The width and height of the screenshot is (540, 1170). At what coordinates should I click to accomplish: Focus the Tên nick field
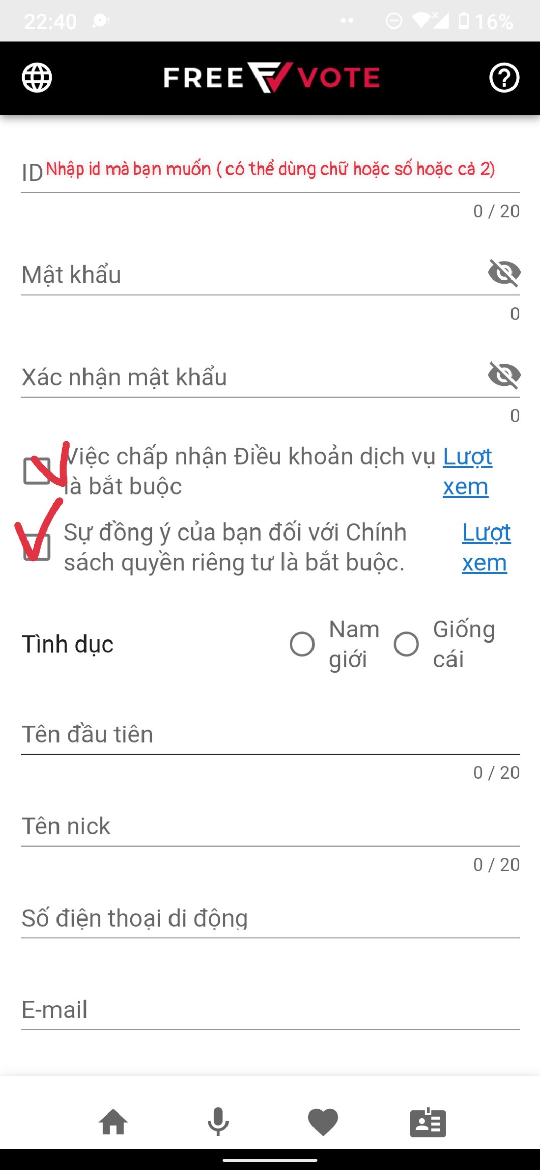pyautogui.click(x=270, y=825)
